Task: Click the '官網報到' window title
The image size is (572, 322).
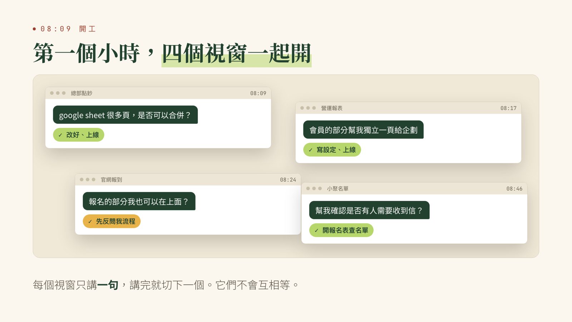Action: [x=111, y=180]
